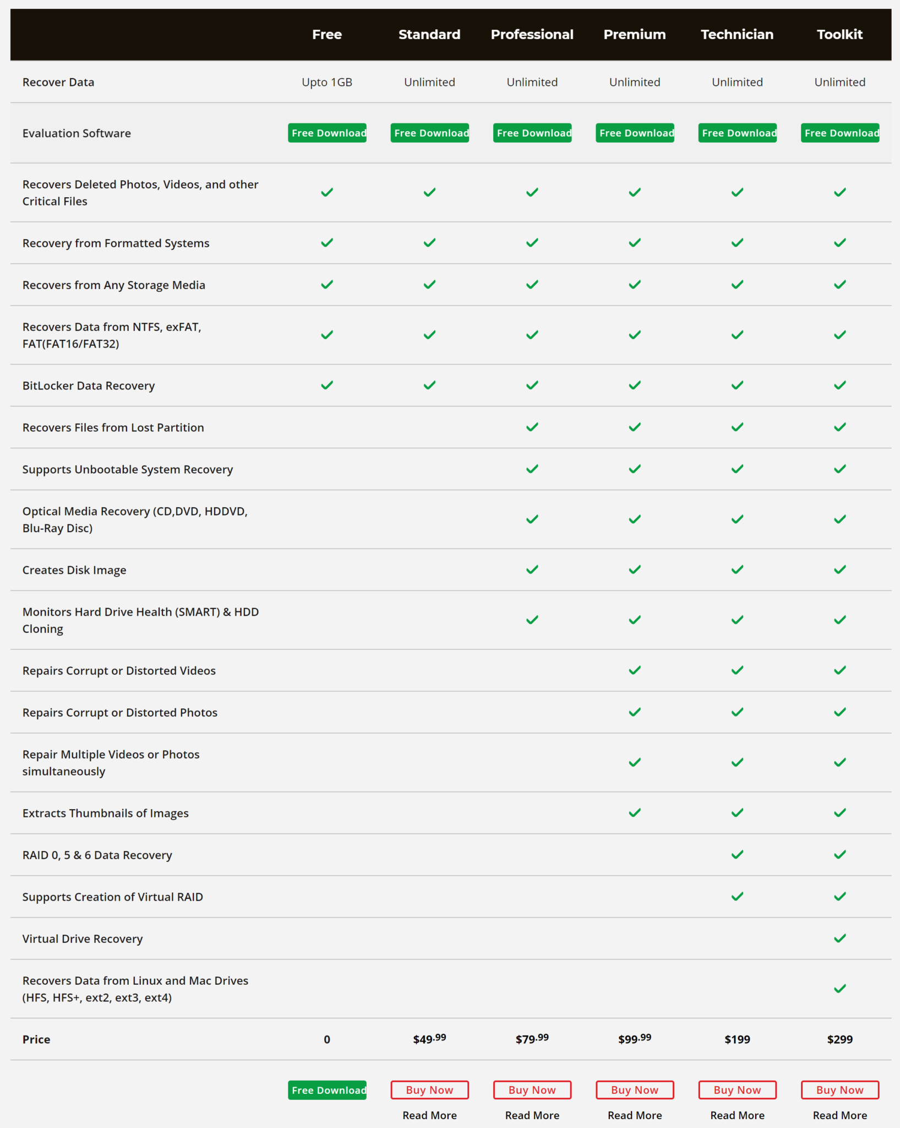This screenshot has width=900, height=1128.
Task: Click the 'Price' row label
Action: tap(36, 1039)
